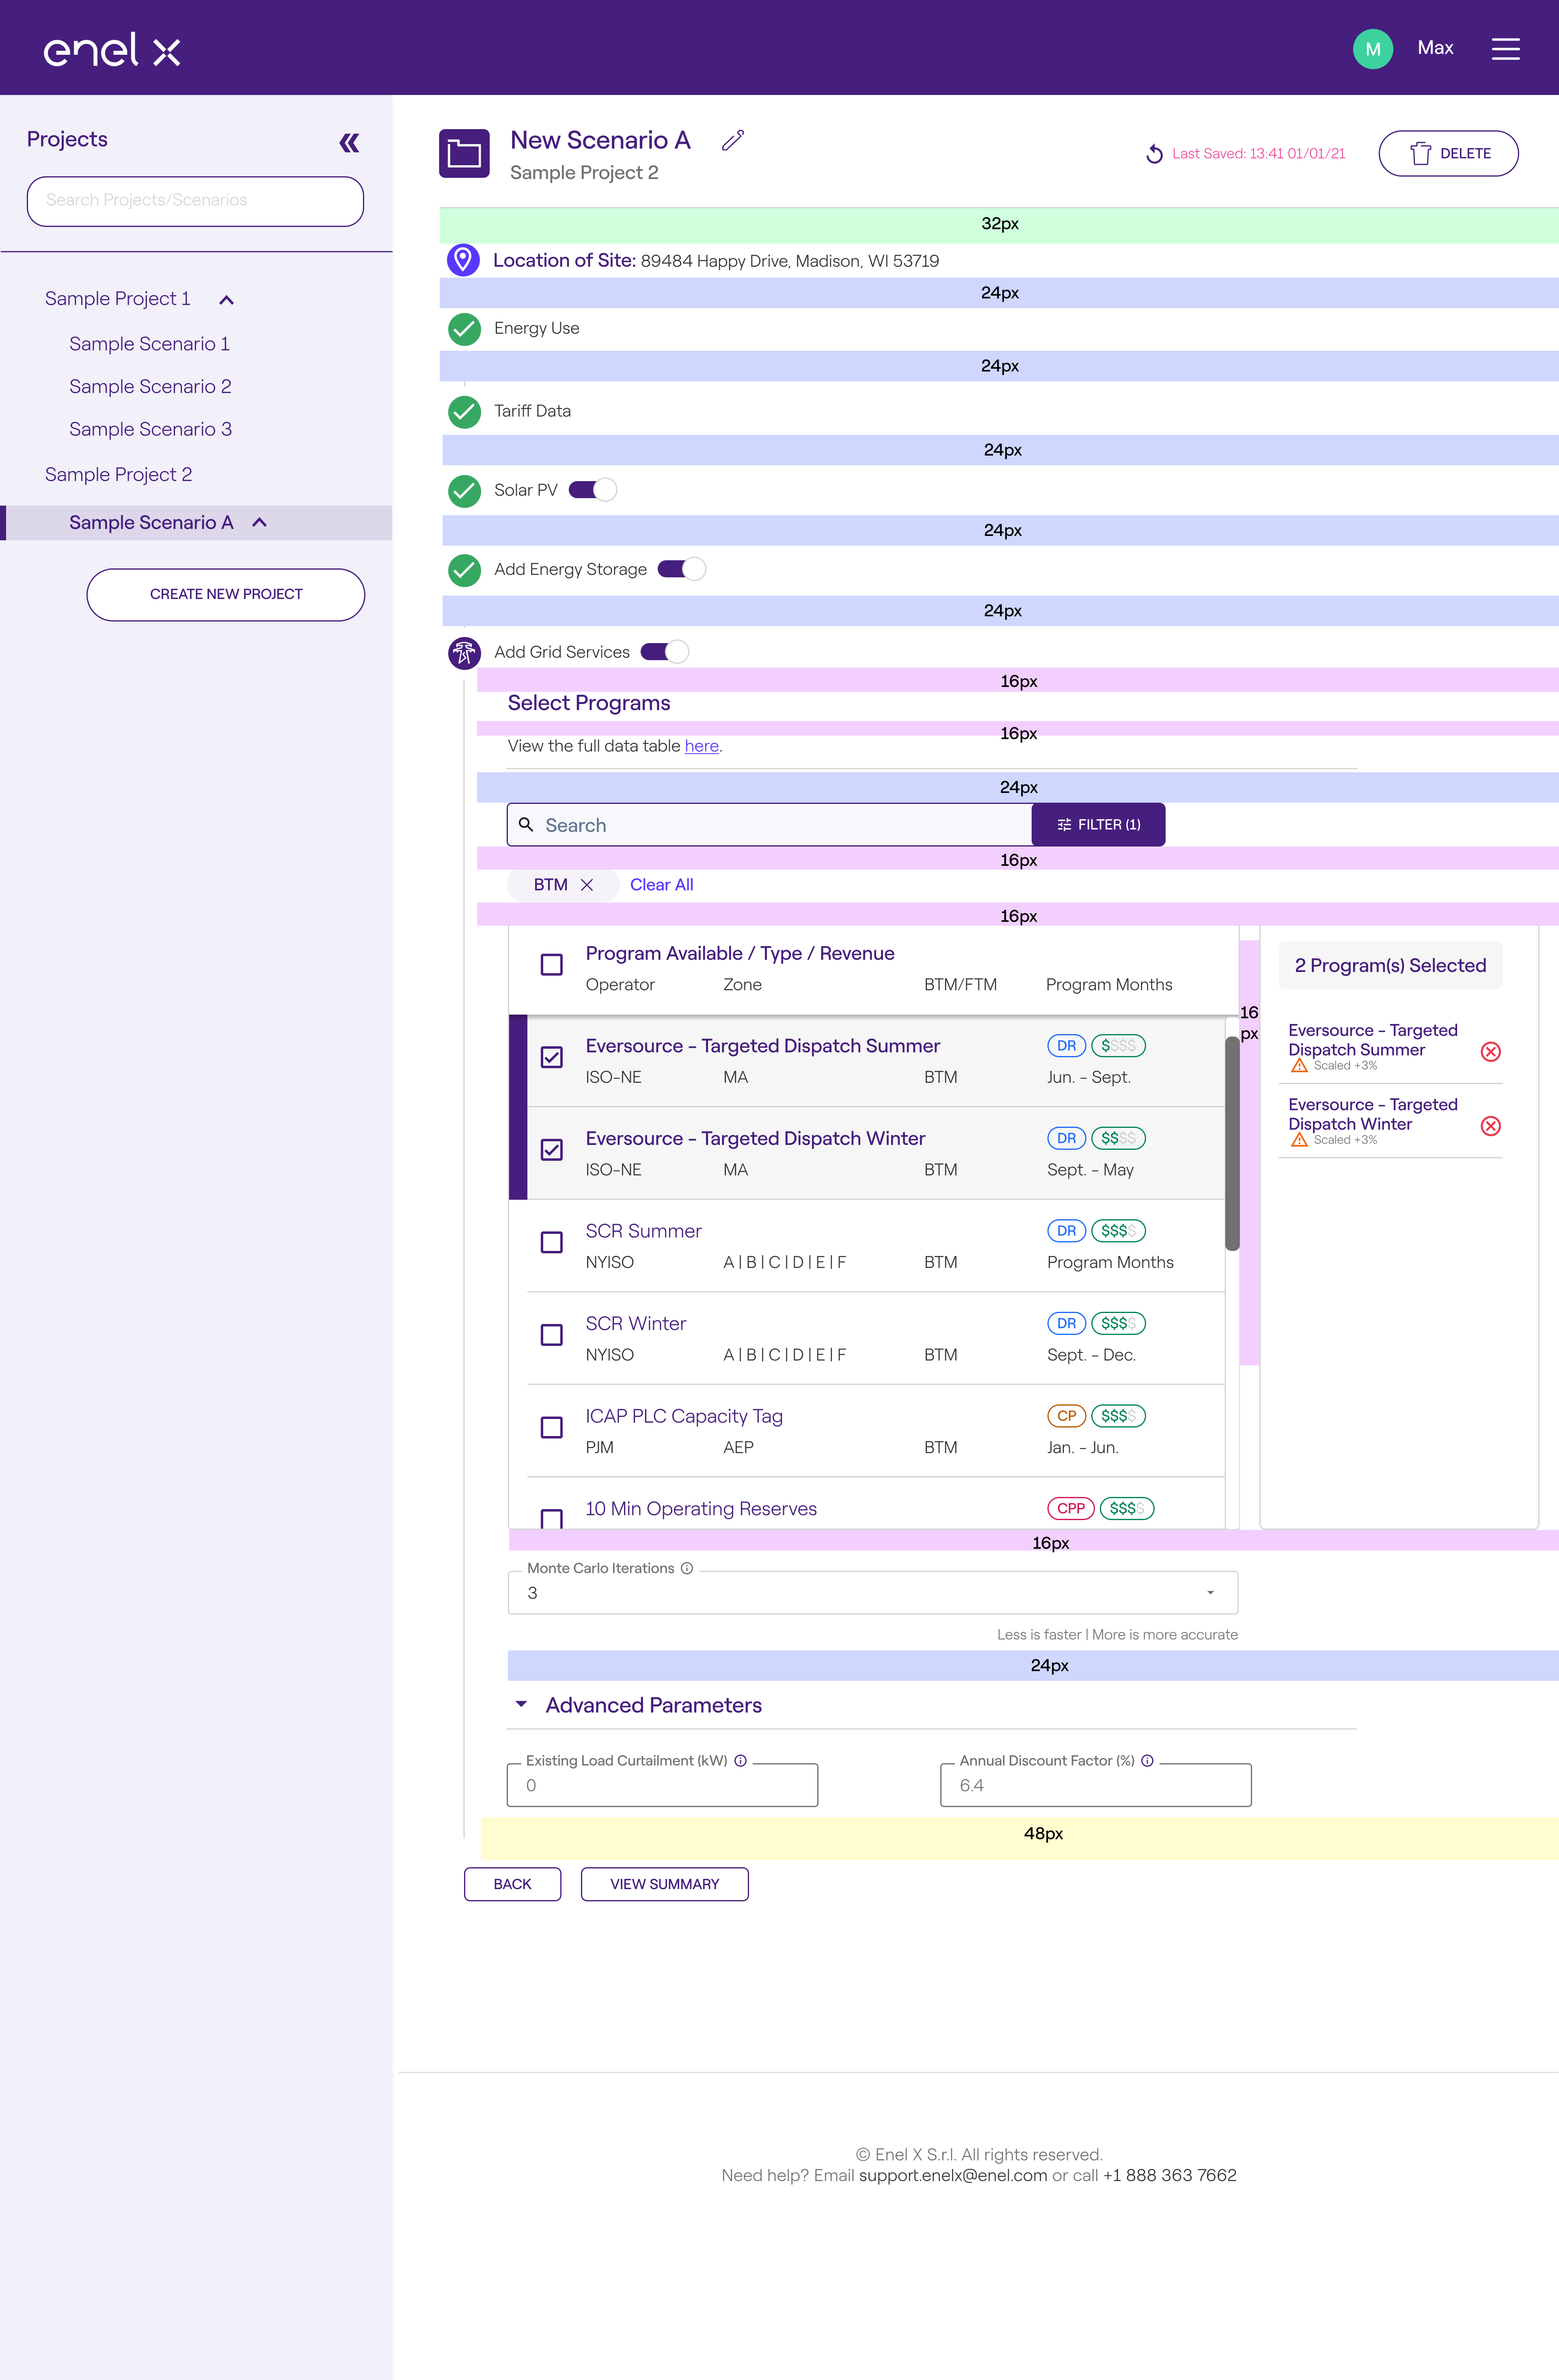This screenshot has height=2380, width=1559.
Task: Collapse Sample Scenario A chevron
Action: [x=260, y=522]
